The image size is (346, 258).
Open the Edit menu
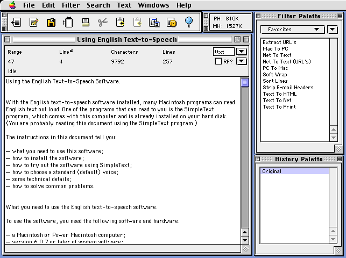(x=48, y=5)
